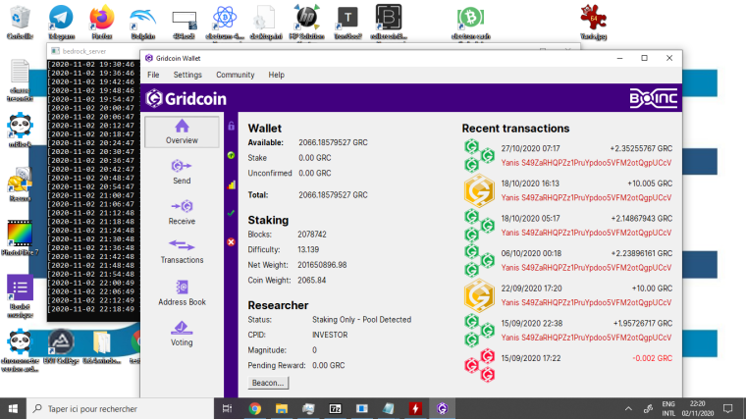Open the Send page in Gridcoin
Screen dimensions: 746x419
[182, 172]
